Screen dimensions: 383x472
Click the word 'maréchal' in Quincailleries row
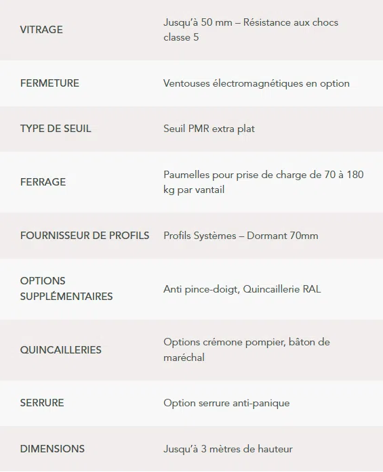(x=184, y=358)
